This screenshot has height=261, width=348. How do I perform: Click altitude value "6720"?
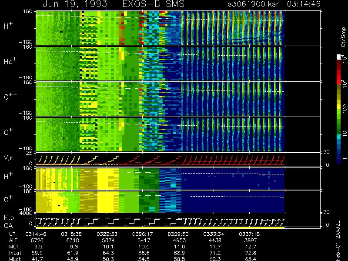coord(37,241)
